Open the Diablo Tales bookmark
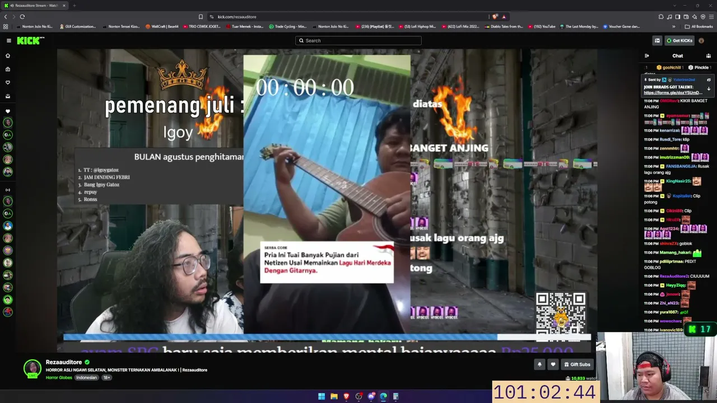This screenshot has height=403, width=717. pyautogui.click(x=505, y=26)
